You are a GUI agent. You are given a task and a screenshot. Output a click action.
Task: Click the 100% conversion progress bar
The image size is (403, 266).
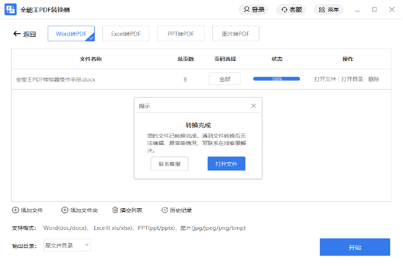tap(276, 79)
